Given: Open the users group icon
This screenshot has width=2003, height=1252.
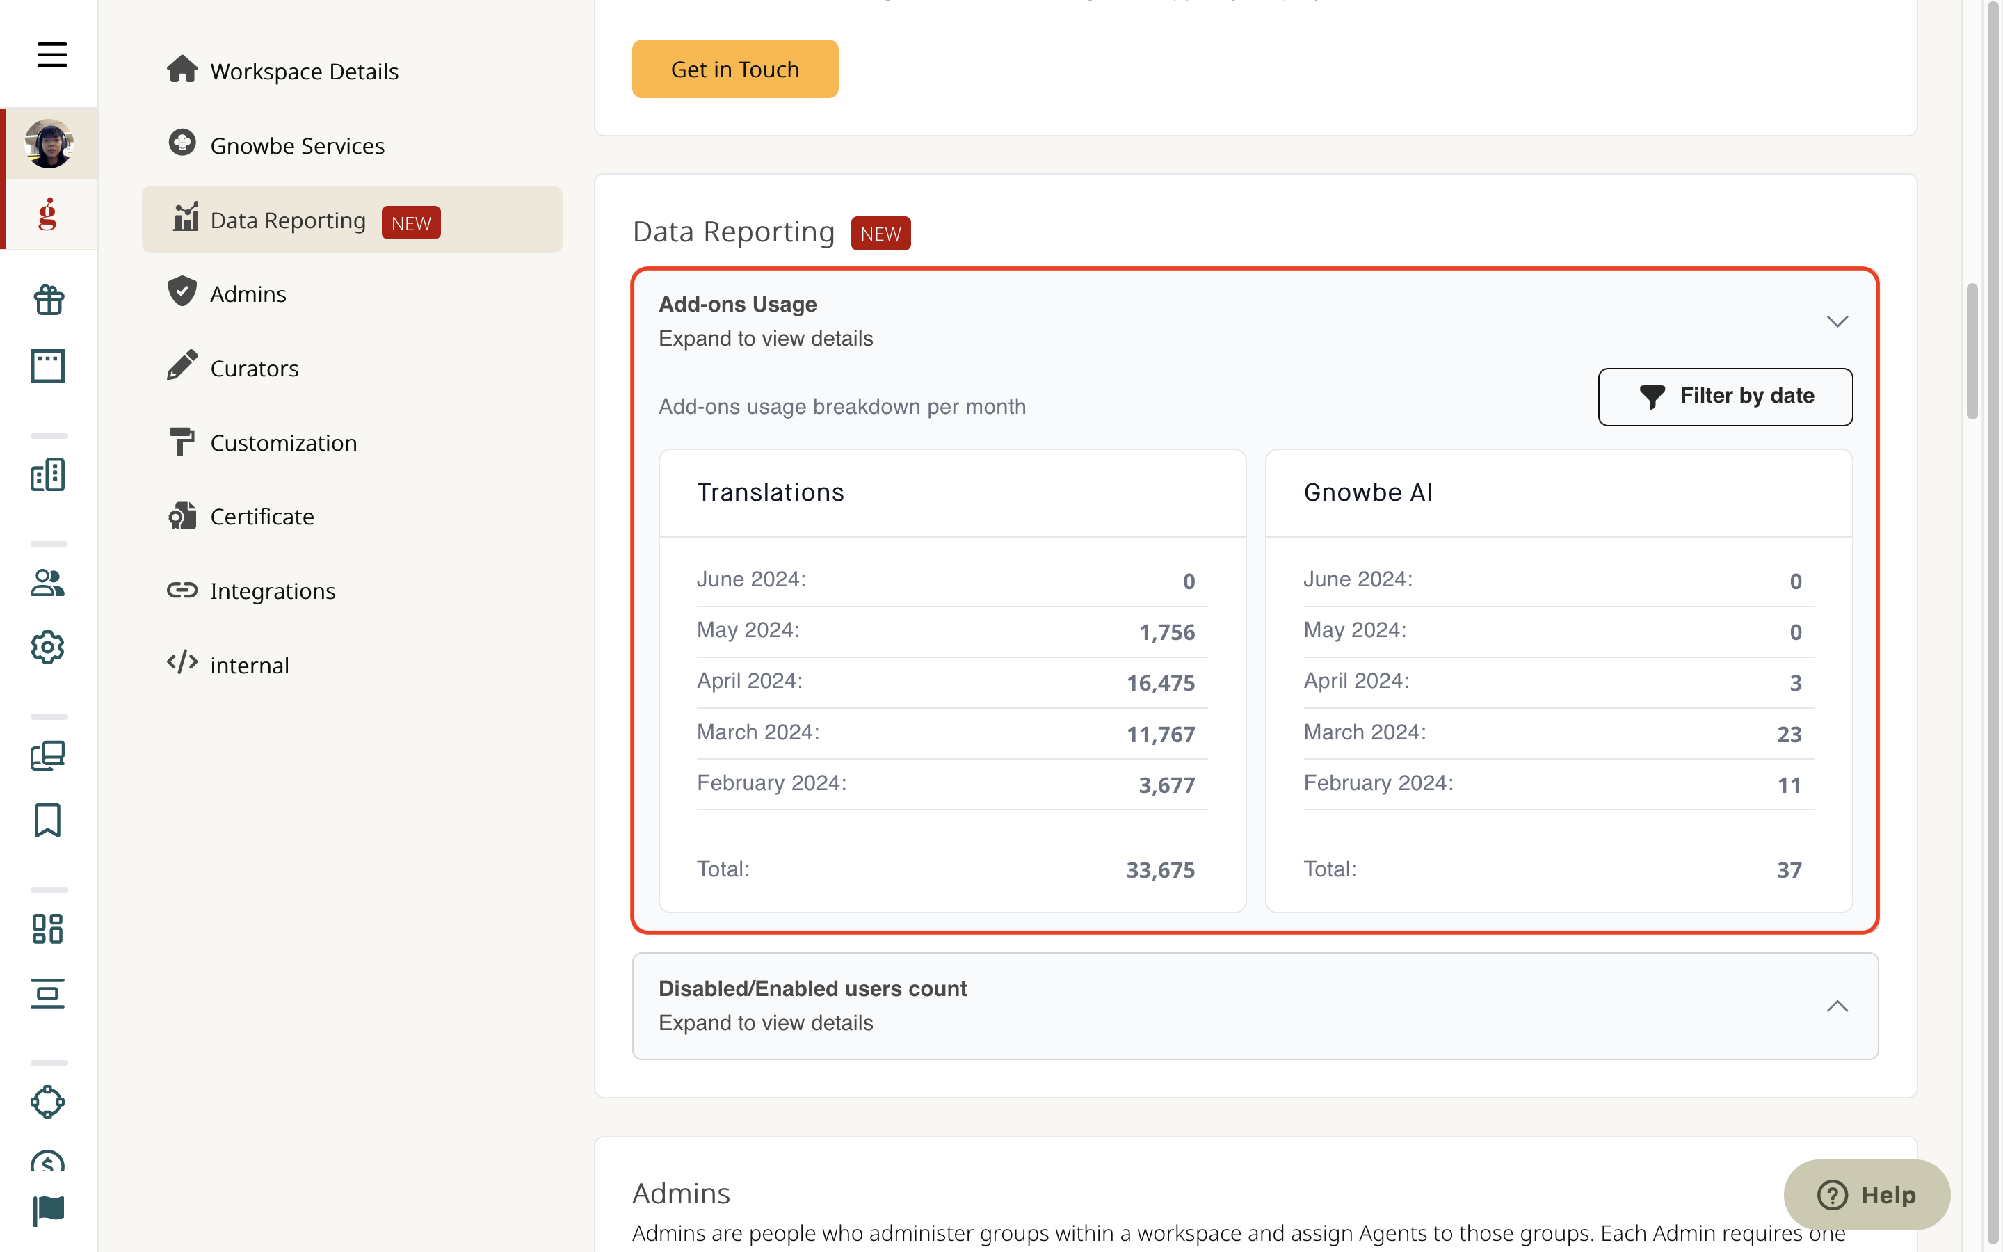Looking at the screenshot, I should pyautogui.click(x=48, y=583).
